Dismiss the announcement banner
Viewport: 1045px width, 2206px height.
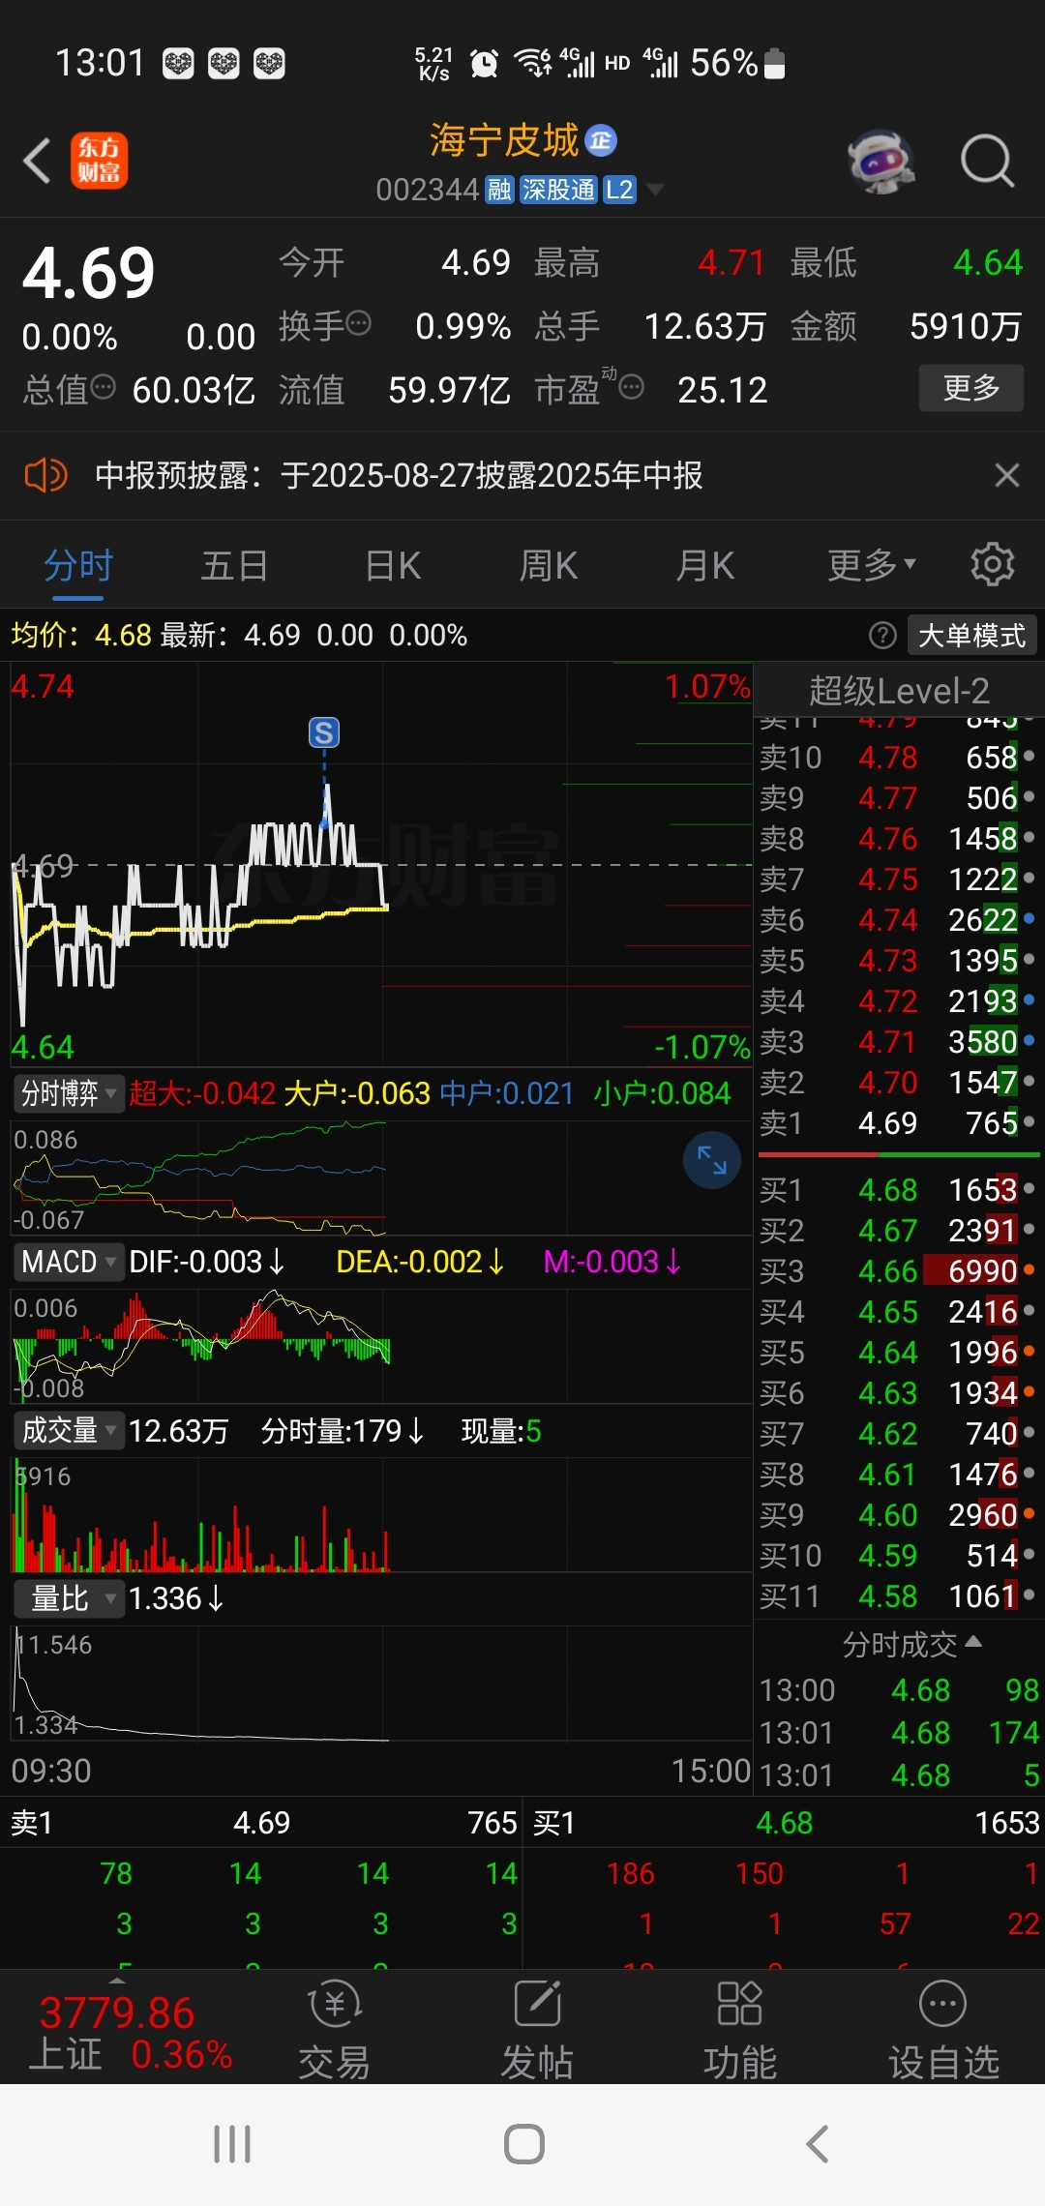click(x=1006, y=475)
